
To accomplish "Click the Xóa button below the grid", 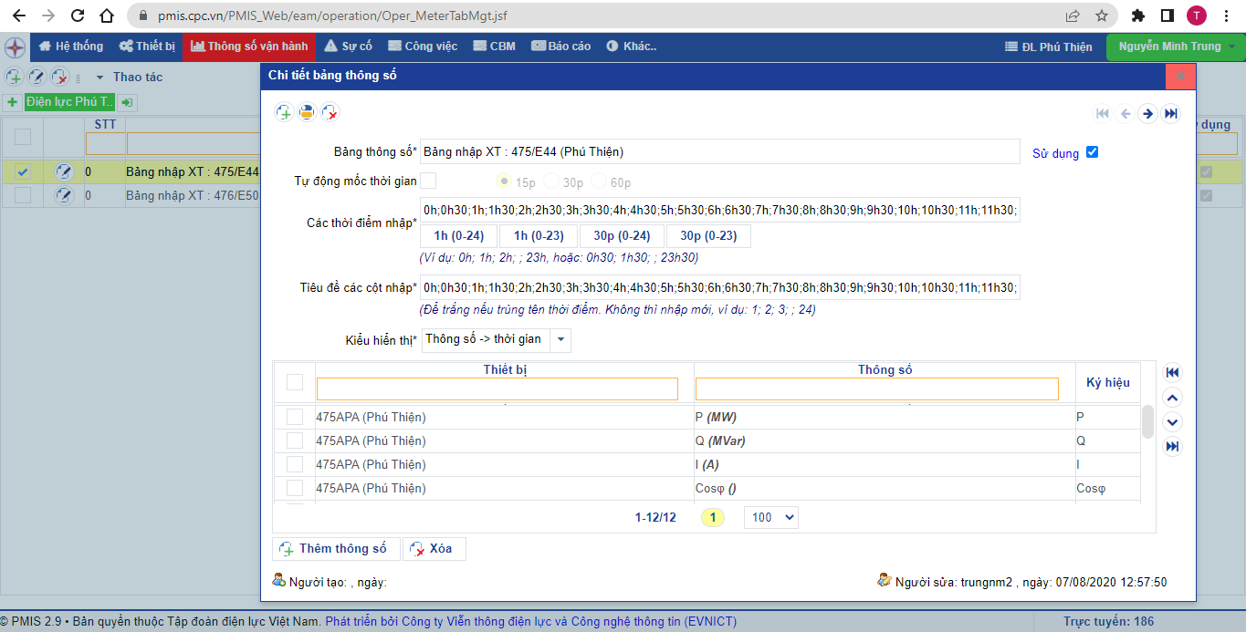I will pos(435,549).
